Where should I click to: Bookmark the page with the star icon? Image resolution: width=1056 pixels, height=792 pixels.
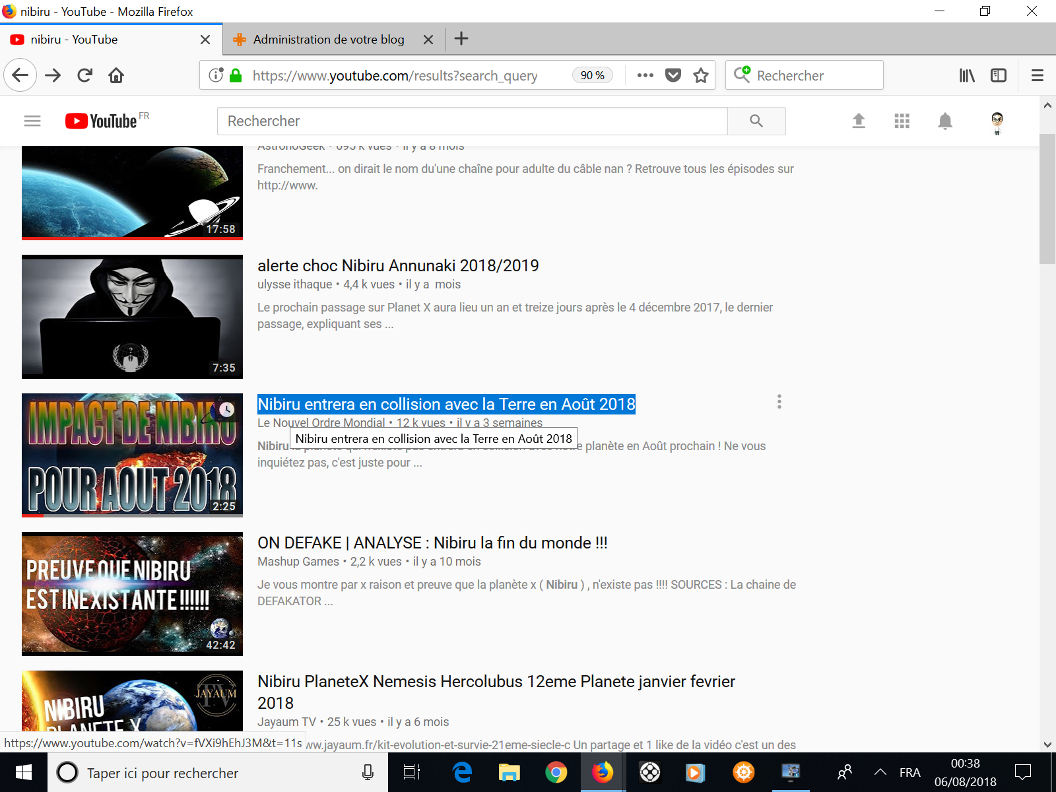[x=700, y=75]
